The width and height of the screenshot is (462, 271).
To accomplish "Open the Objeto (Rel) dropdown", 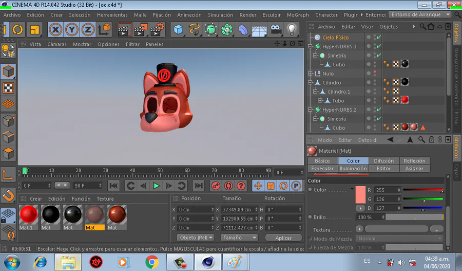I will click(196, 238).
